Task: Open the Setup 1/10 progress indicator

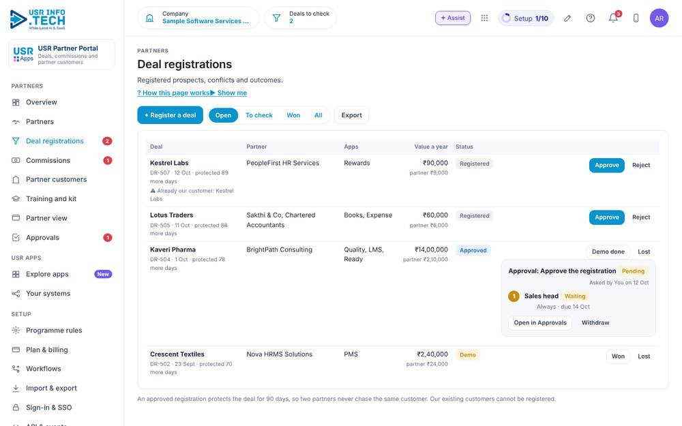Action: tap(526, 18)
